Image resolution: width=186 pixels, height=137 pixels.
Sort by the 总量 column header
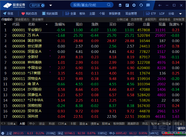point(146,24)
